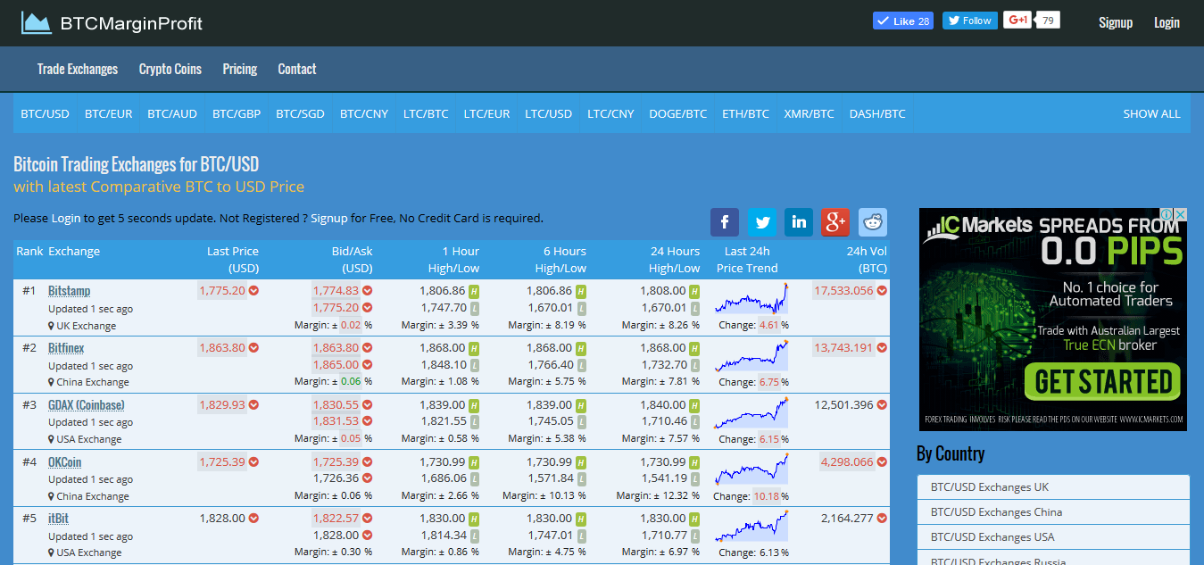Viewport: 1204px width, 565px height.
Task: Open Bitfinex exchange link
Action: pos(66,348)
